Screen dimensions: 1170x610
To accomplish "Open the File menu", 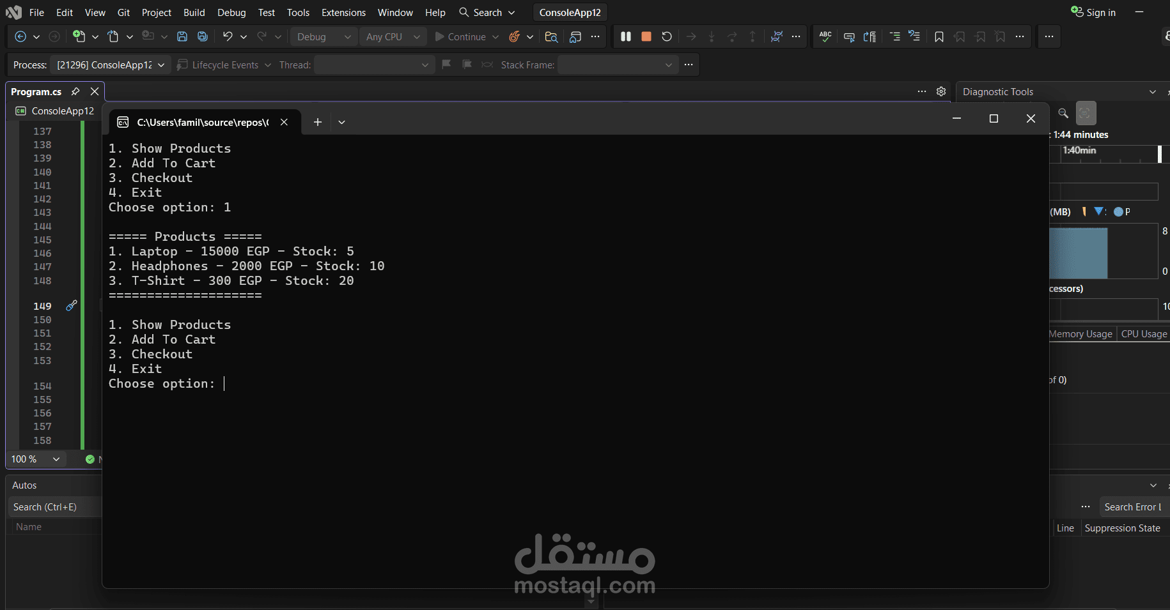I will [x=37, y=13].
